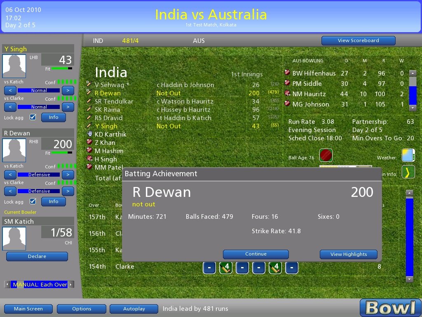Click left arrow of MANUAL: Each Over selector

point(7,284)
